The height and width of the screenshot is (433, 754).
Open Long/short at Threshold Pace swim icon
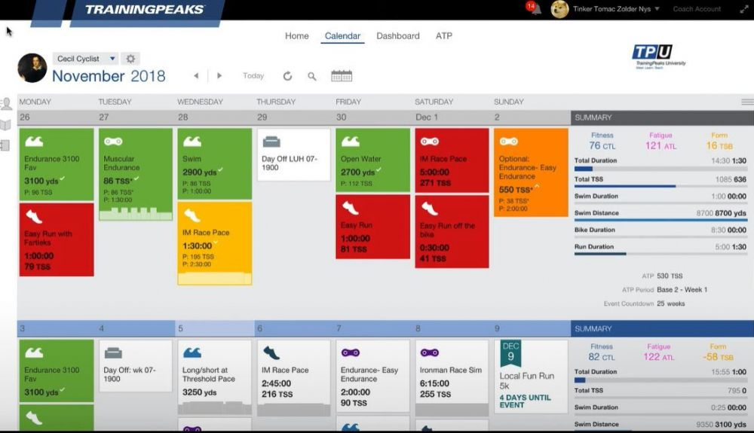pos(192,353)
